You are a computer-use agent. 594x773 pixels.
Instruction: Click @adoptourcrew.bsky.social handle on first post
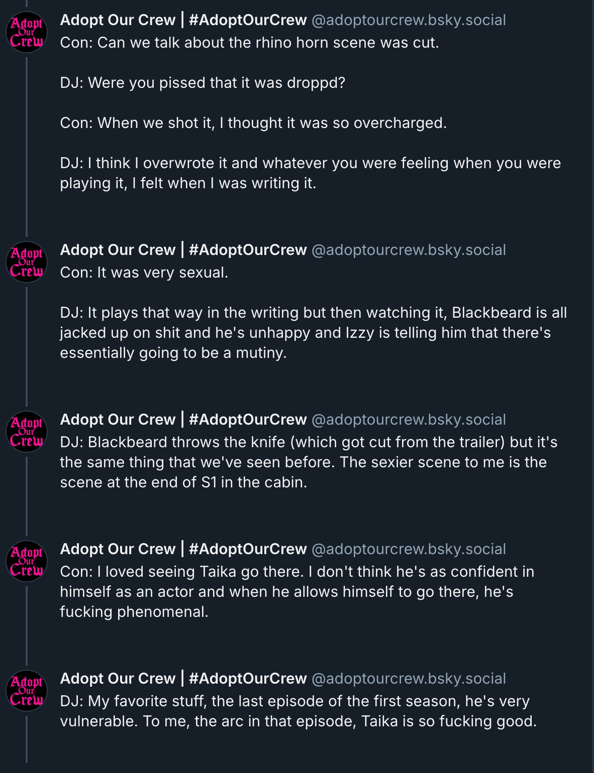click(409, 20)
